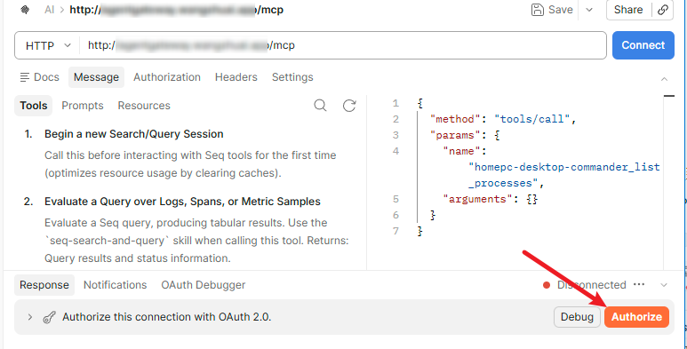Screen dimensions: 687x349
Task: Refresh the tools list icon
Action: tap(349, 106)
